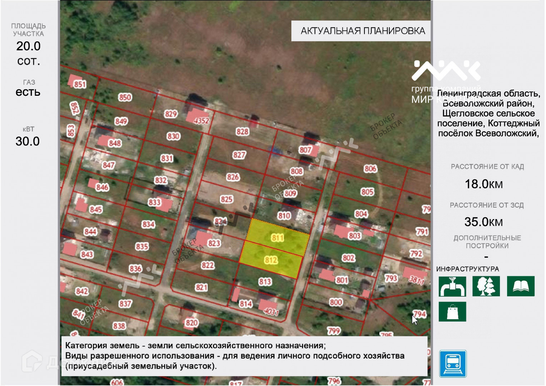
Task: Click plot number 842 on map
Action: coord(82,291)
